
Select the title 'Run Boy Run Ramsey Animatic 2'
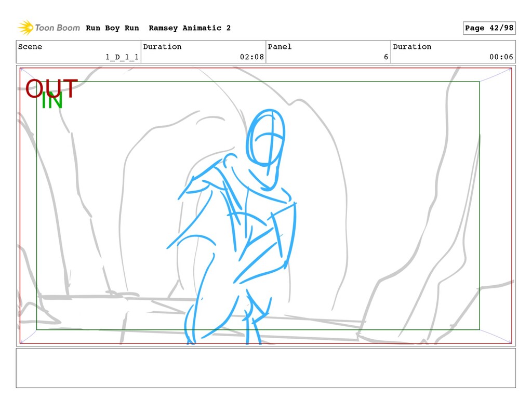[158, 28]
